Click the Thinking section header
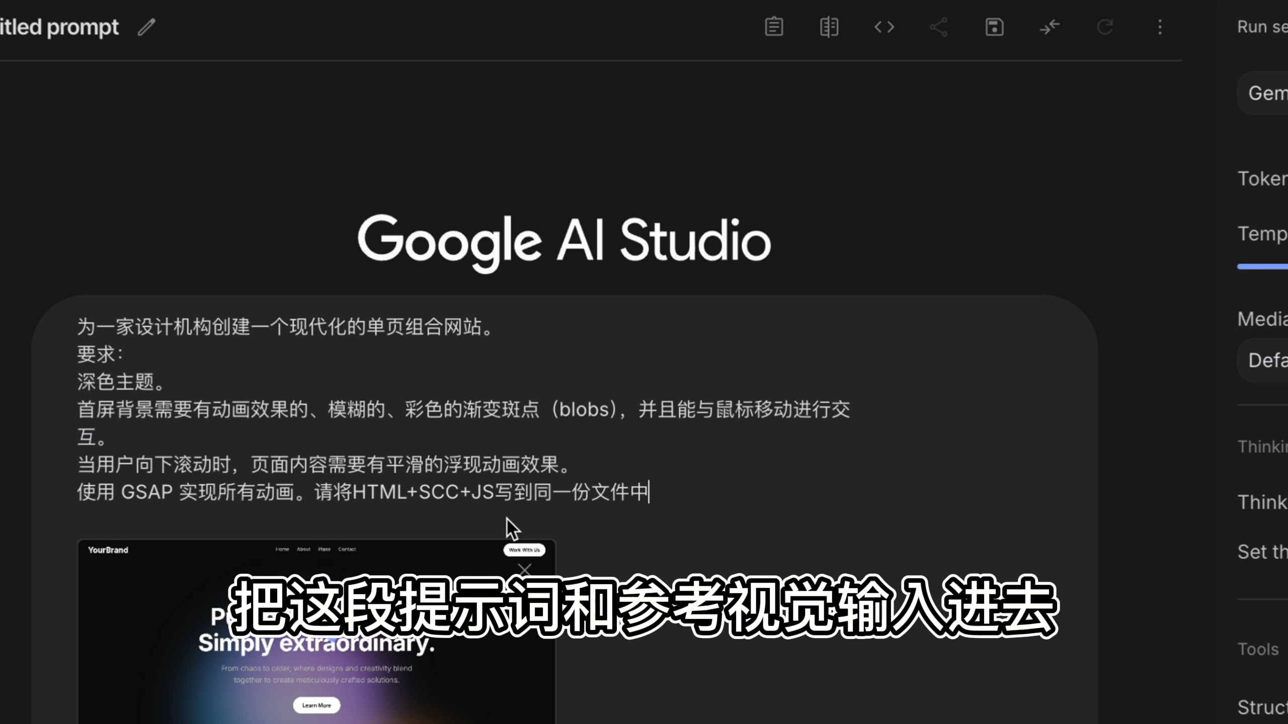The image size is (1288, 724). point(1262,446)
